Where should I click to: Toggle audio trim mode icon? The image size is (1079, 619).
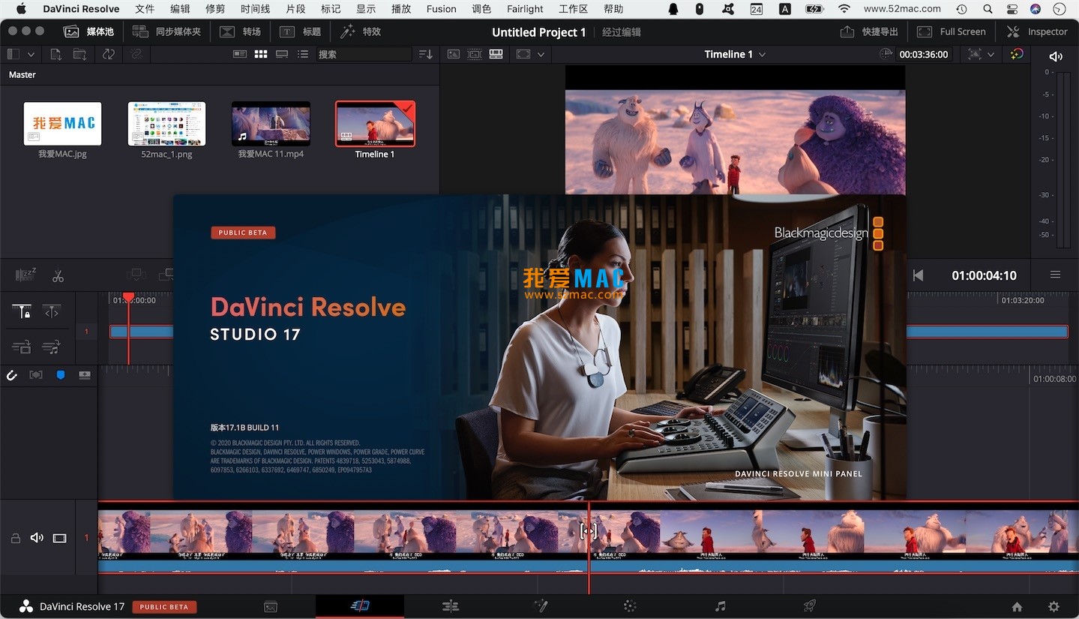click(x=35, y=375)
